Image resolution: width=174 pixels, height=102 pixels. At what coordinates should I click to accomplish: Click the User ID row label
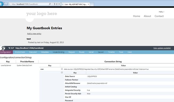pos(68,97)
